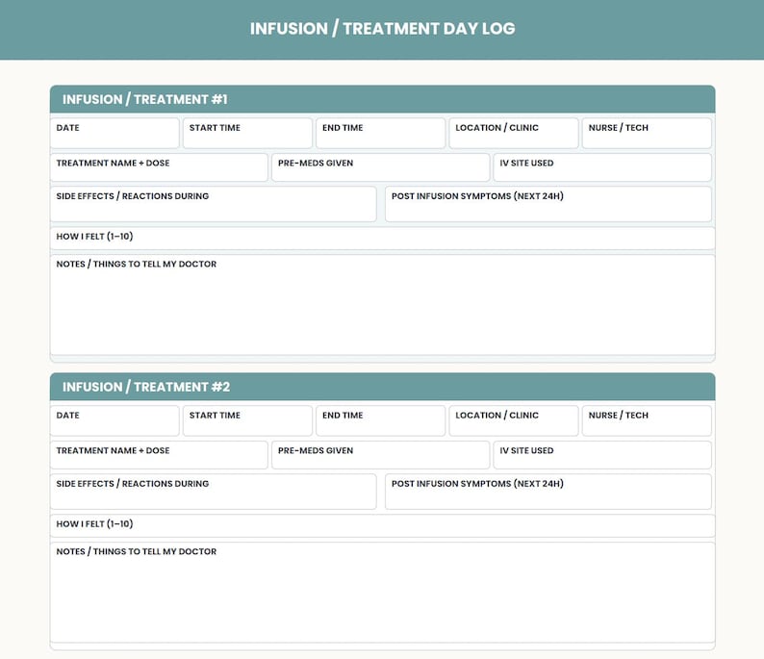Select Start Time field in Treatment #1
This screenshot has height=659, width=764.
click(247, 133)
